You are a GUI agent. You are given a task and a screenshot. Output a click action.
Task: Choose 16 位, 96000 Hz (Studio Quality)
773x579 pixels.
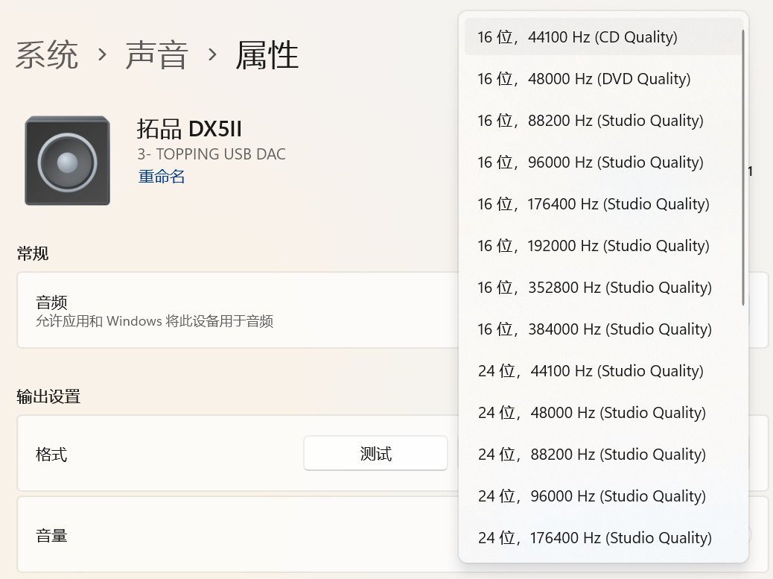pos(603,162)
